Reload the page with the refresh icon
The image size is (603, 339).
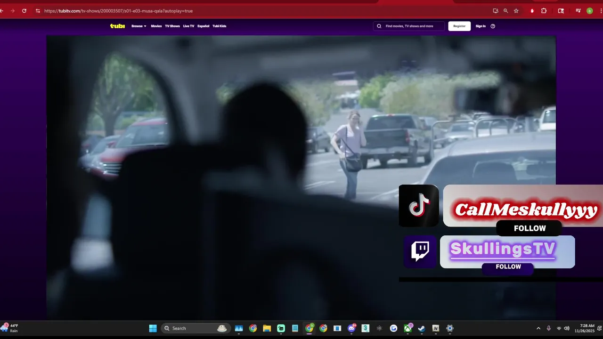(24, 11)
